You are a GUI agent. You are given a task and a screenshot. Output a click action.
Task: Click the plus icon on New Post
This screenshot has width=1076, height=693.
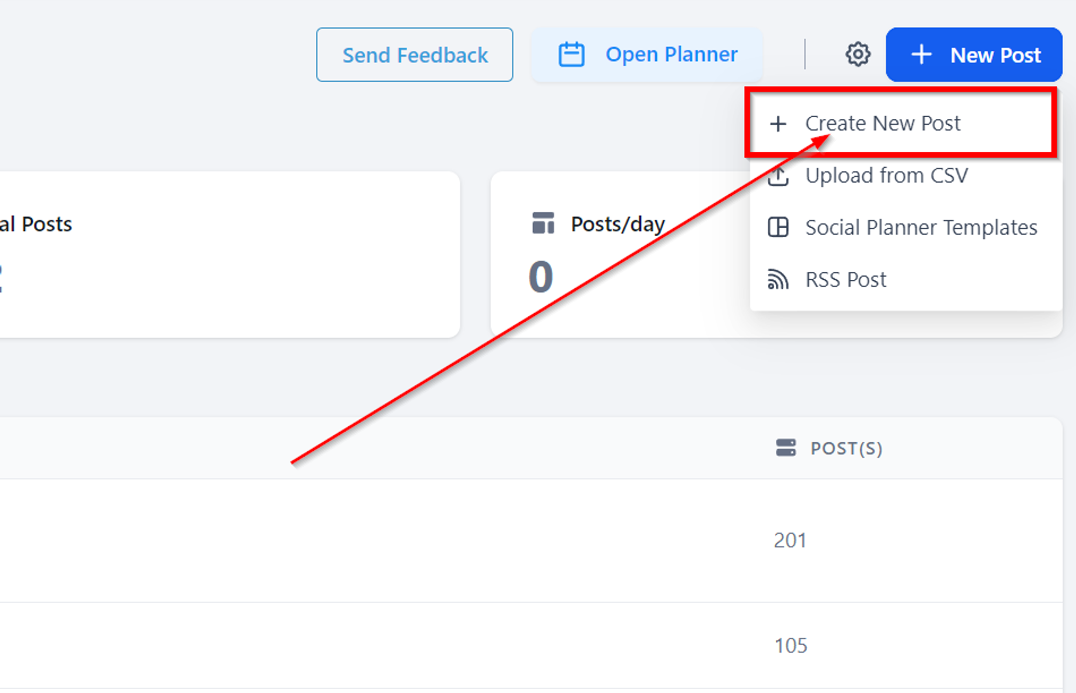pos(921,54)
